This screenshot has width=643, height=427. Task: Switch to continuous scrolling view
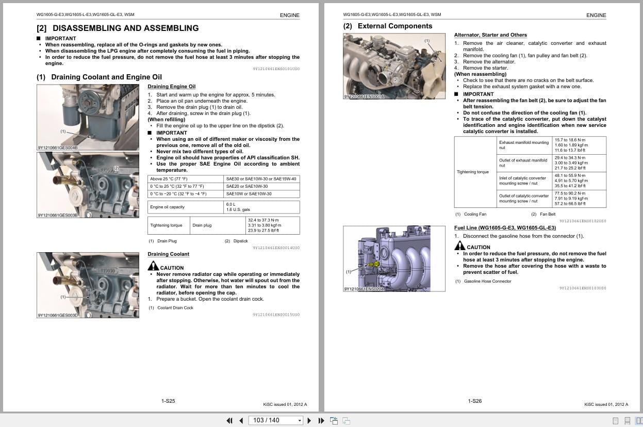(x=627, y=420)
